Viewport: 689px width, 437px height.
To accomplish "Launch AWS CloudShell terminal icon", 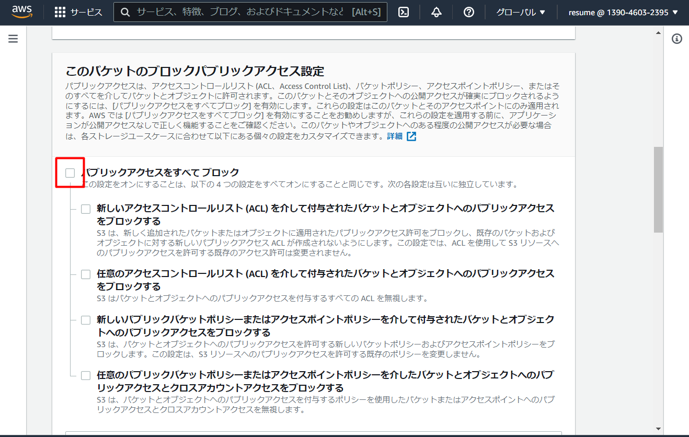I will pos(404,13).
